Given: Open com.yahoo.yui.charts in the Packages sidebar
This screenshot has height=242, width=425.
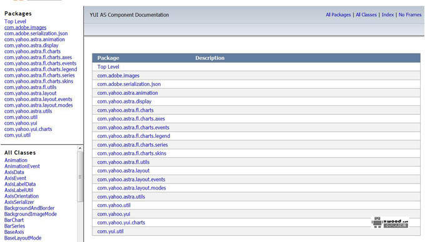Looking at the screenshot, I should coord(28,129).
